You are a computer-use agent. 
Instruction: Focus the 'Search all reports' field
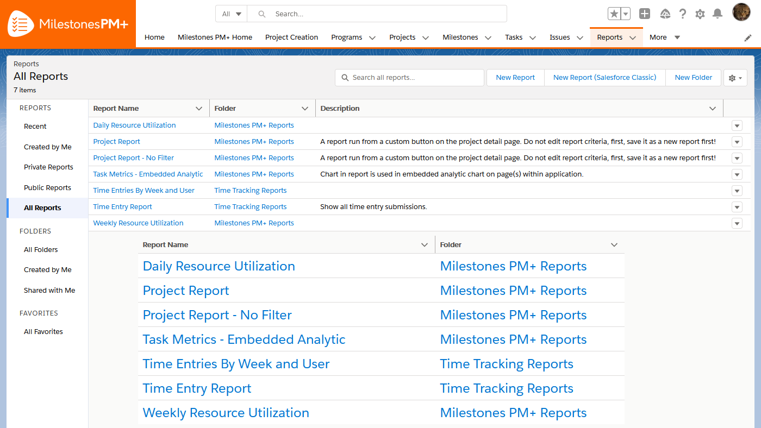409,78
